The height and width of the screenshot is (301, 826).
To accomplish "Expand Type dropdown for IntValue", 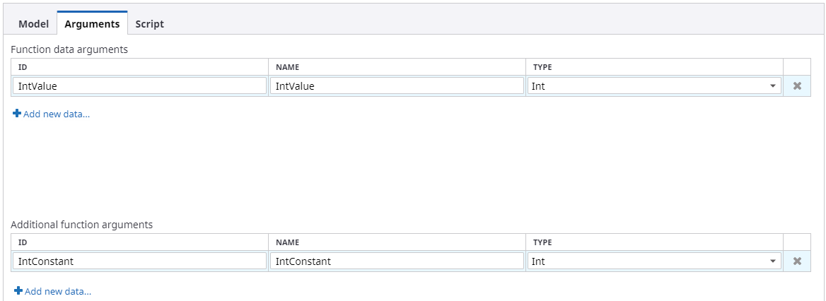I will (x=772, y=86).
